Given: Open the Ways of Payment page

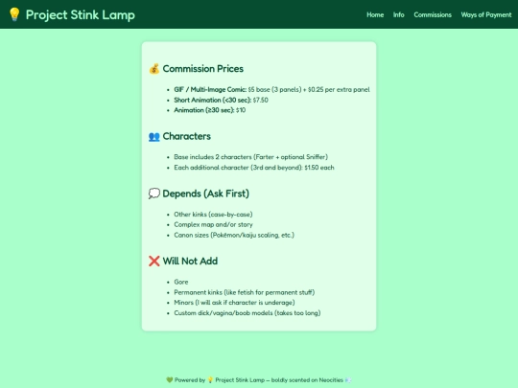Looking at the screenshot, I should click(x=486, y=14).
